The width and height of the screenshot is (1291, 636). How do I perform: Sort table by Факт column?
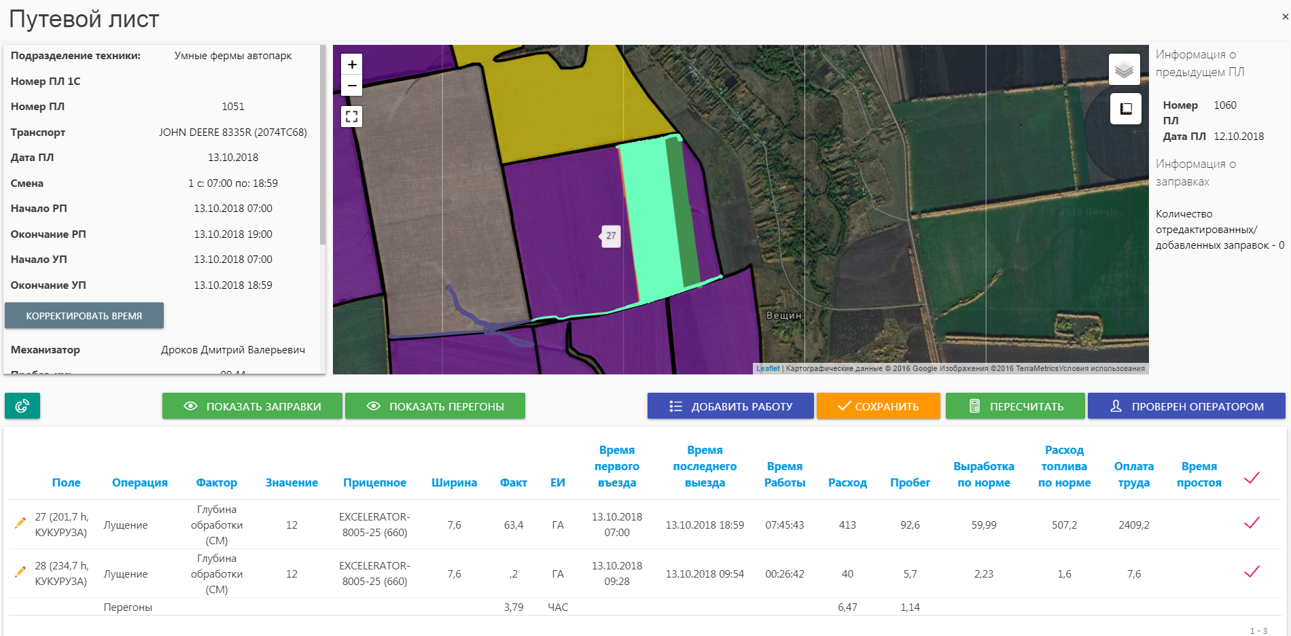[514, 482]
